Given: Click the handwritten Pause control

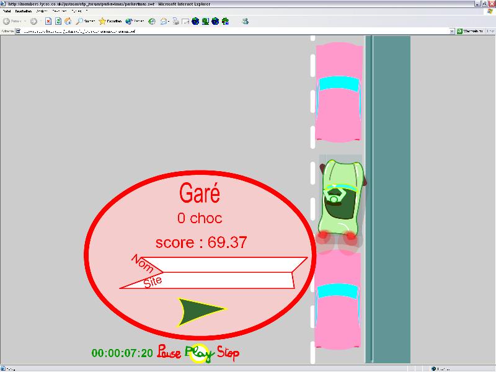Looking at the screenshot, I should point(169,353).
